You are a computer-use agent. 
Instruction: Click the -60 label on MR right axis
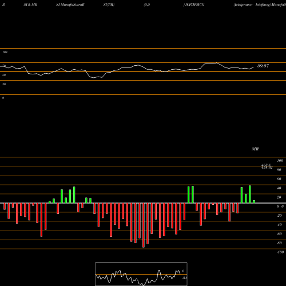pyautogui.click(x=279, y=234)
